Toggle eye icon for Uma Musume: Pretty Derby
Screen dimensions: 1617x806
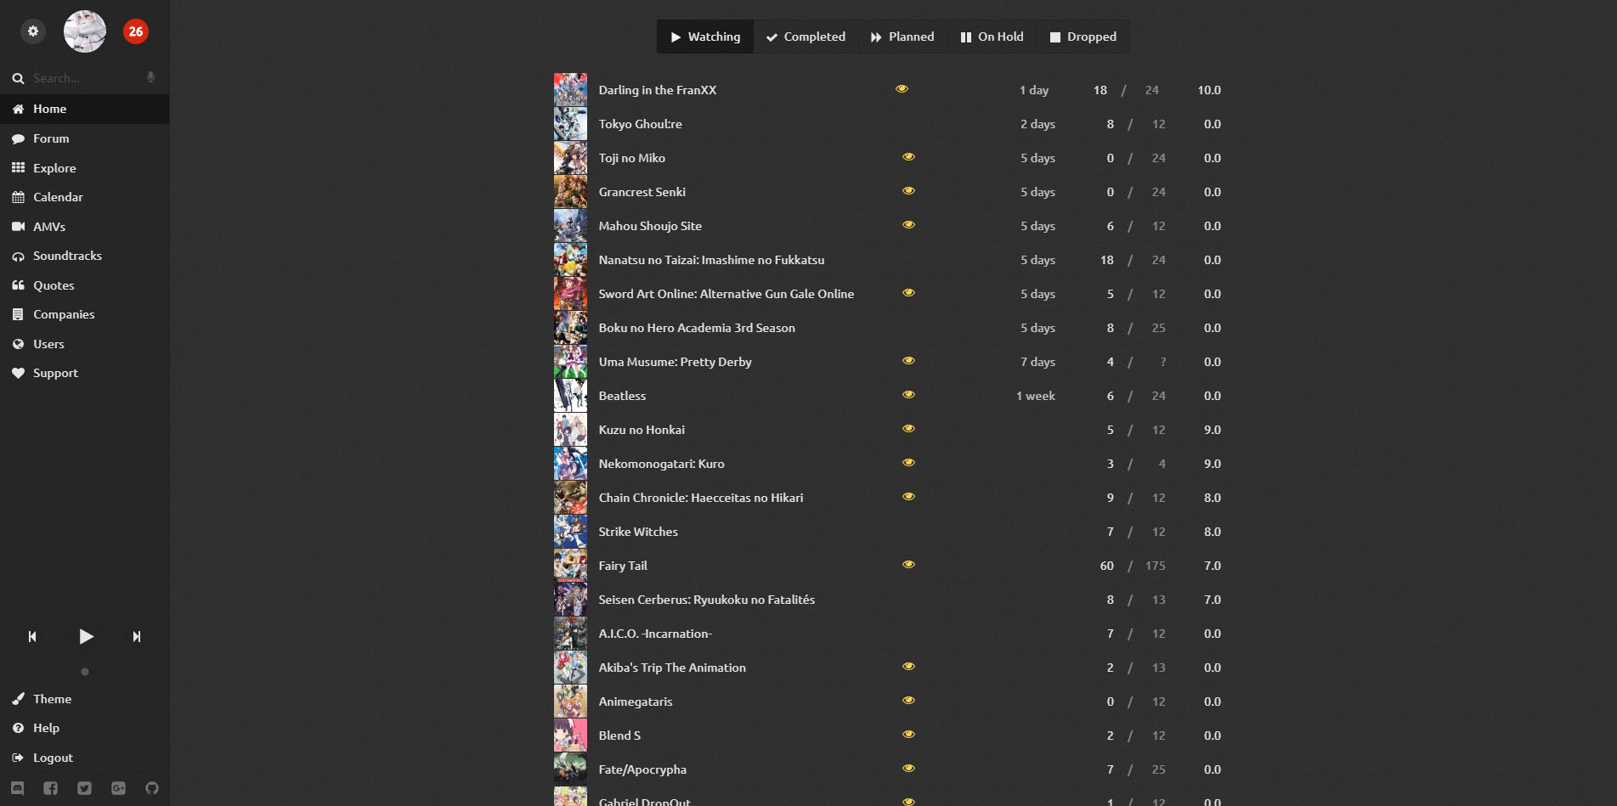(x=909, y=360)
